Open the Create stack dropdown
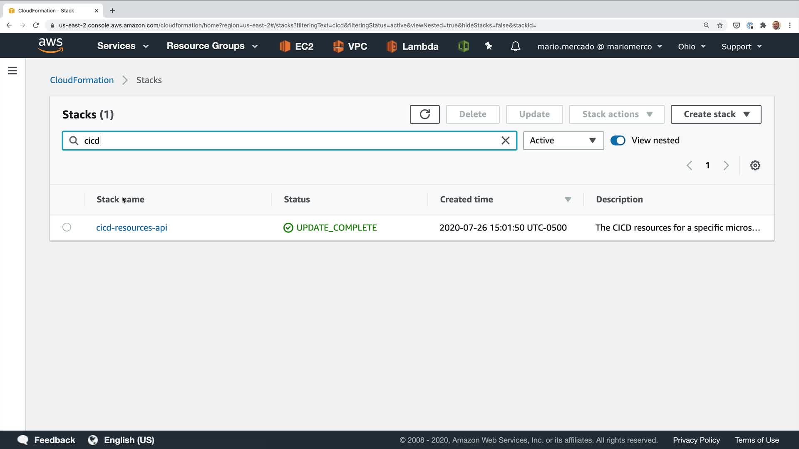Viewport: 799px width, 449px height. (716, 114)
